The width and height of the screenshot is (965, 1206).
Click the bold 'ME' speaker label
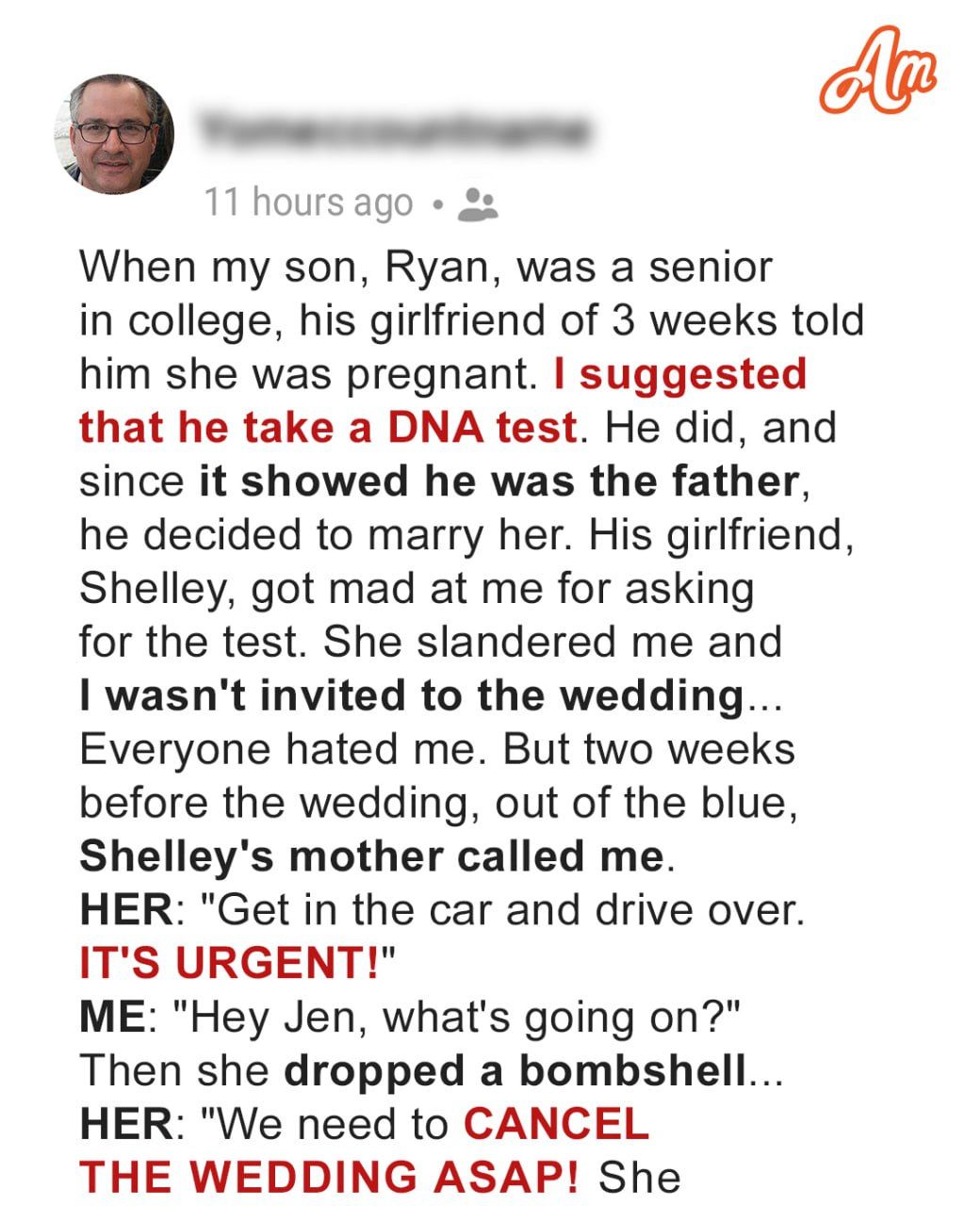pos(110,1018)
